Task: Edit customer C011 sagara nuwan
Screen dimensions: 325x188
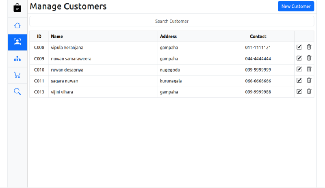Action: pyautogui.click(x=299, y=80)
